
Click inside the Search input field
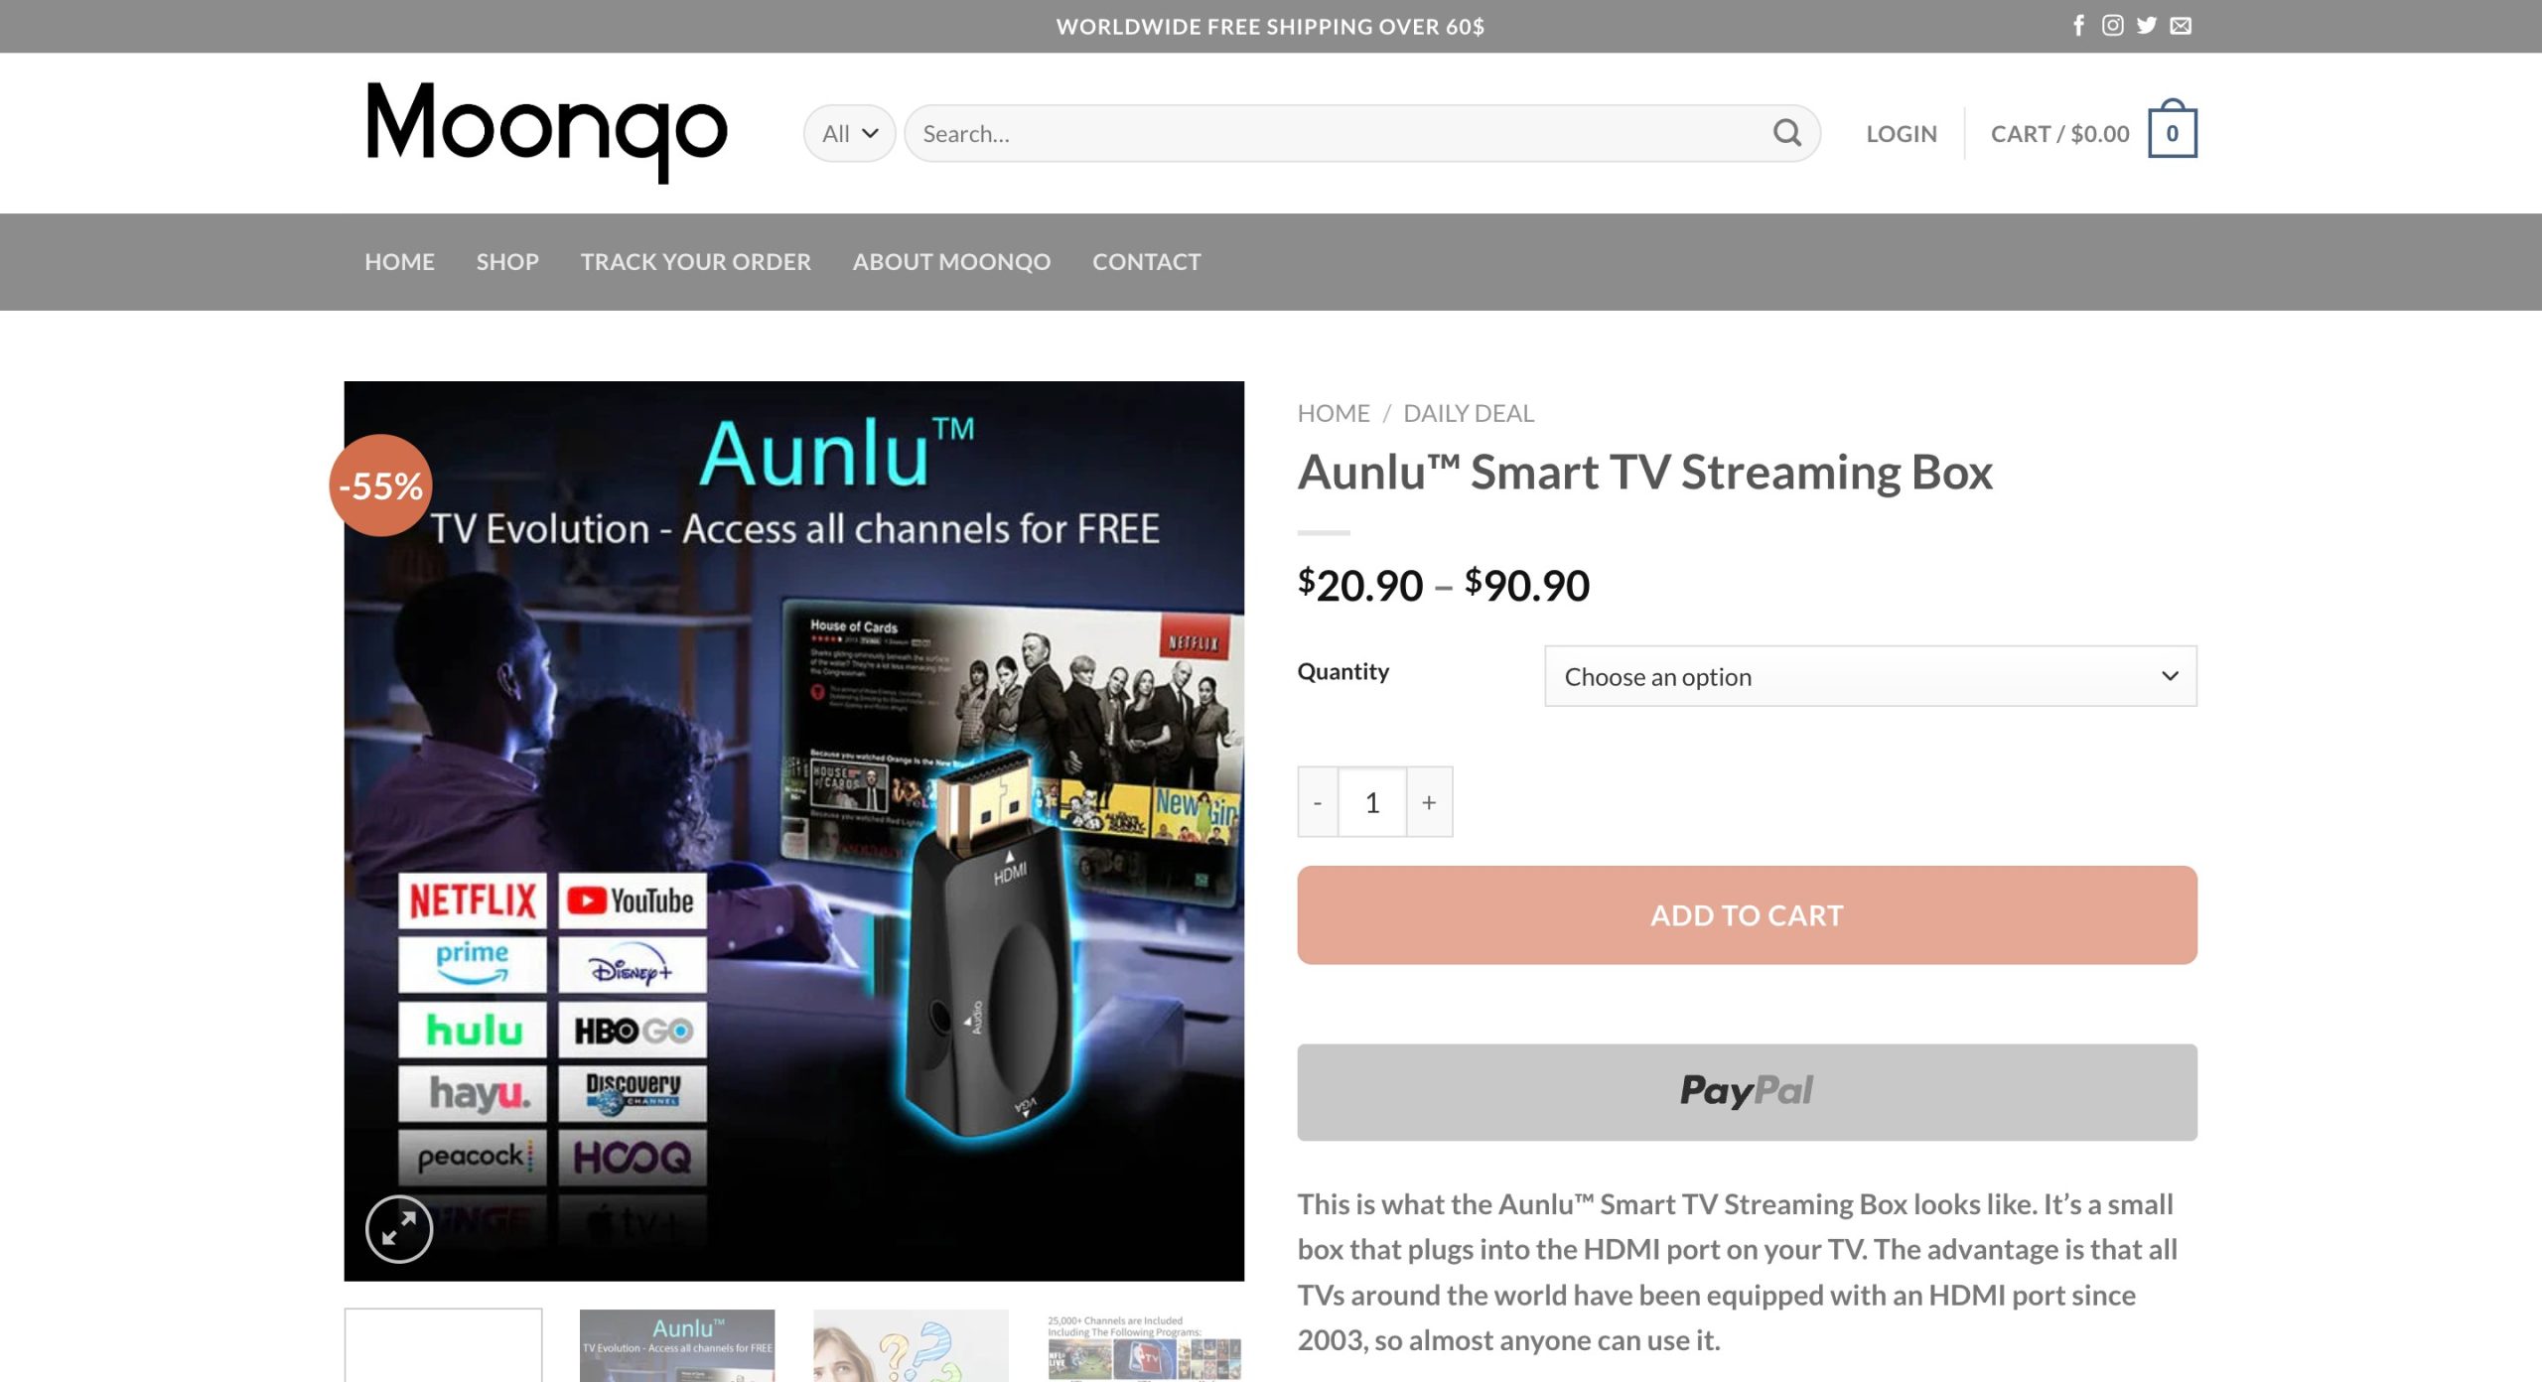(1341, 133)
